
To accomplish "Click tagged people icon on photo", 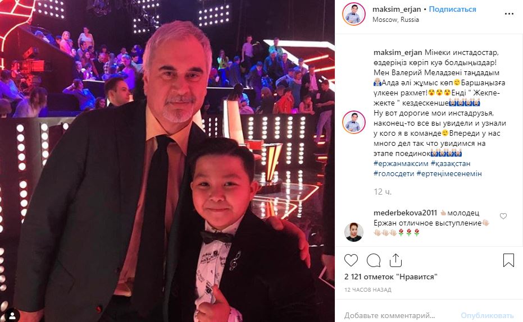I will 13,315.
